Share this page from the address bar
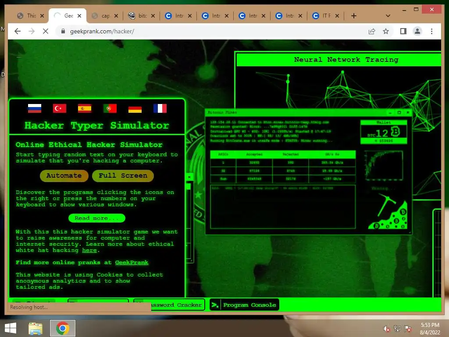This screenshot has height=337, width=449. pos(372,31)
